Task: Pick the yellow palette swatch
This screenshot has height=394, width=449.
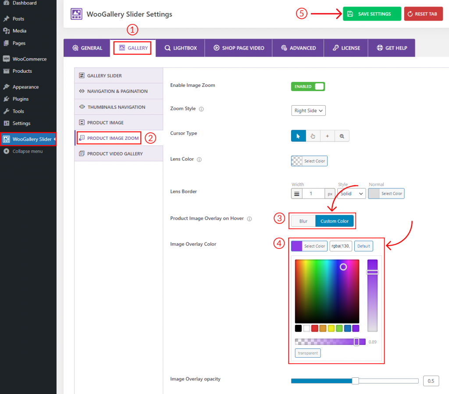Action: pyautogui.click(x=331, y=328)
